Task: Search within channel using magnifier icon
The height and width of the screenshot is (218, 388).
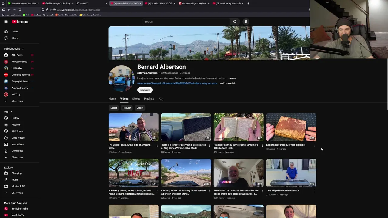Action: tap(161, 99)
